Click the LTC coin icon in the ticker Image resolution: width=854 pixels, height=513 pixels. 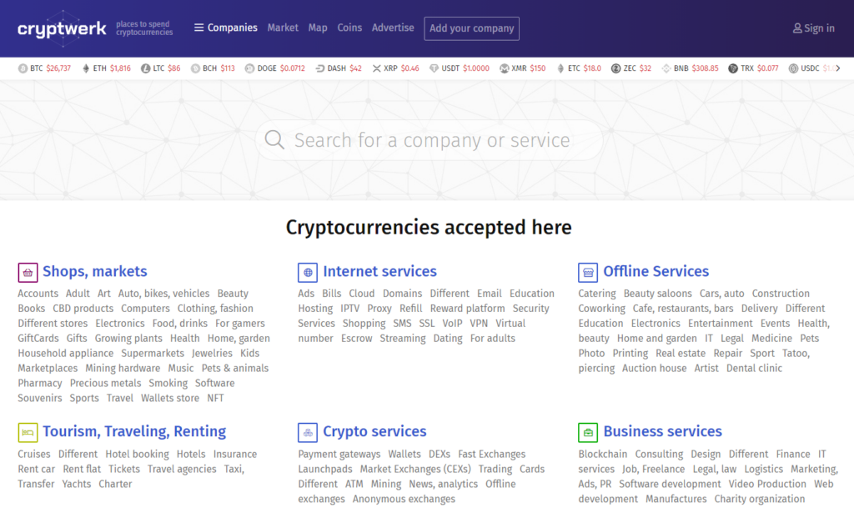coord(145,68)
